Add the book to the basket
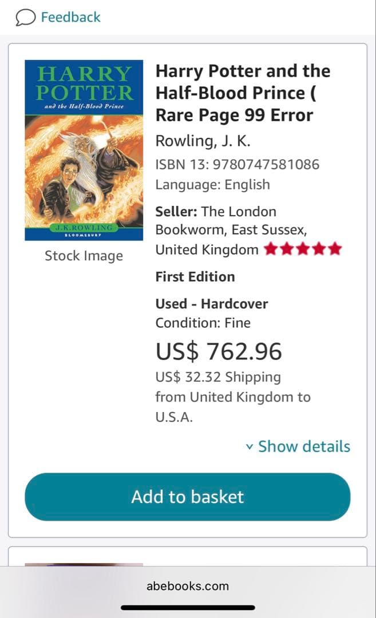 [x=187, y=497]
